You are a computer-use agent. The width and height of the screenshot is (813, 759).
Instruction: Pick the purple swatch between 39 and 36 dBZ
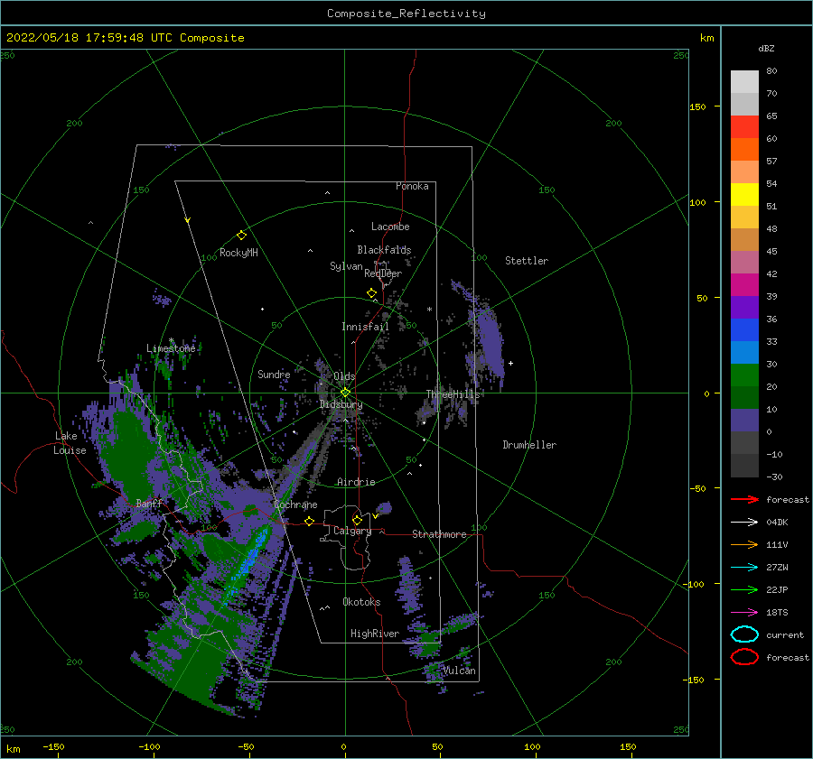744,307
